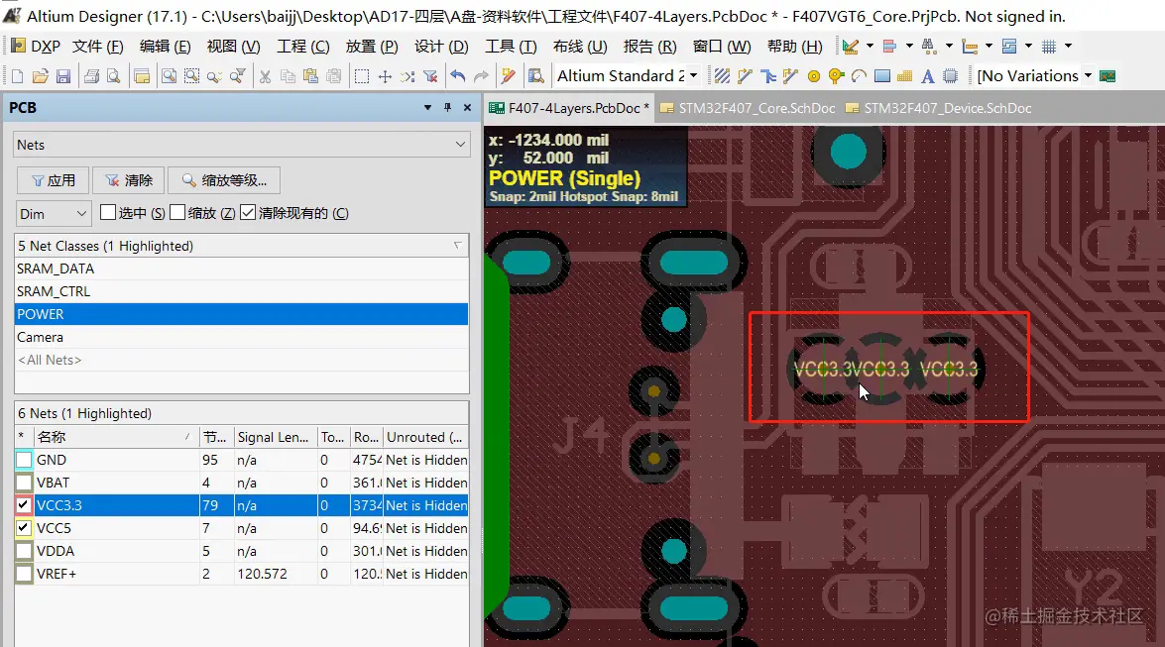Open existing document folder icon

pos(41,75)
